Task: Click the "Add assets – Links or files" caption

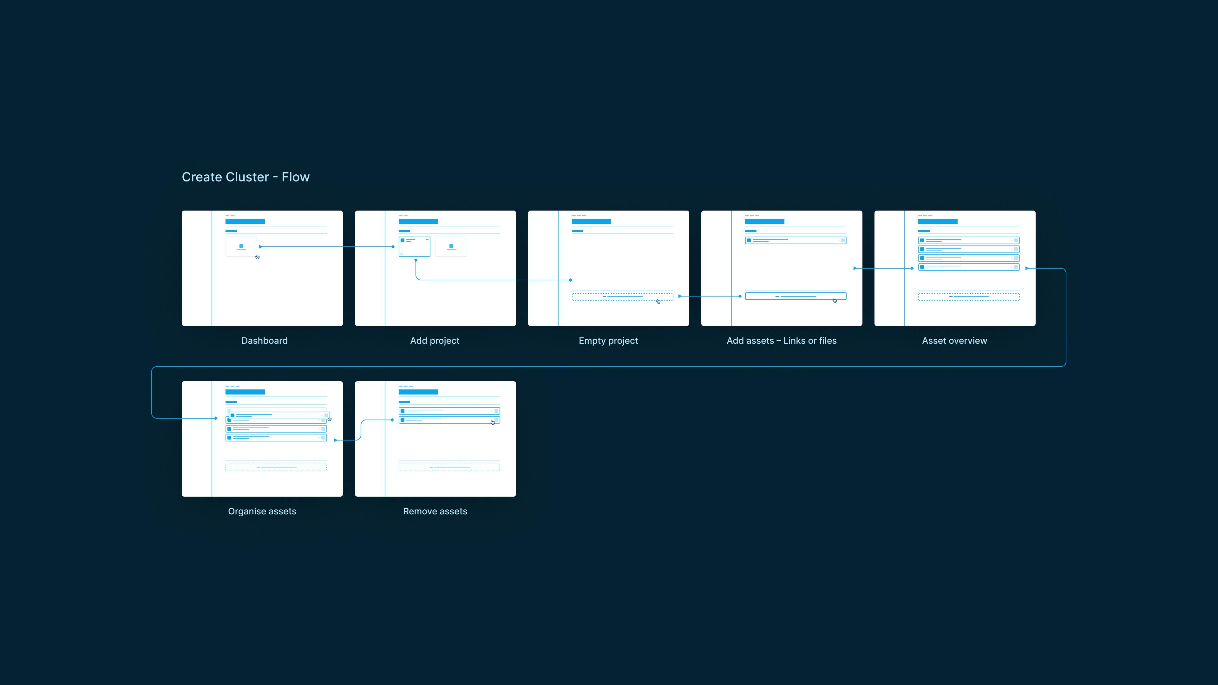Action: [781, 341]
